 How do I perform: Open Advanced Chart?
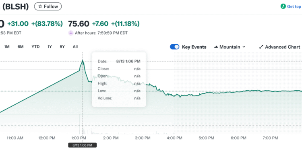click(280, 47)
